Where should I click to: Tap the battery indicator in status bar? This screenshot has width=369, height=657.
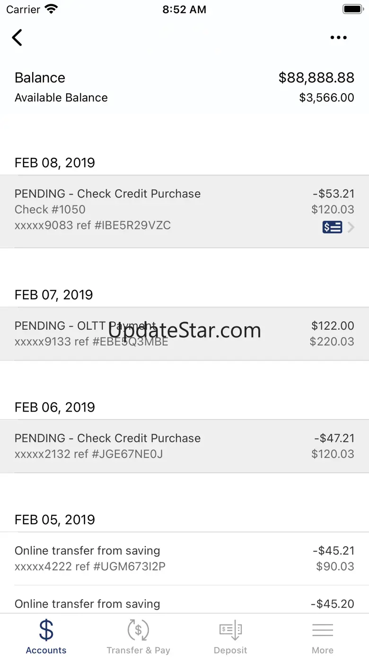[352, 9]
